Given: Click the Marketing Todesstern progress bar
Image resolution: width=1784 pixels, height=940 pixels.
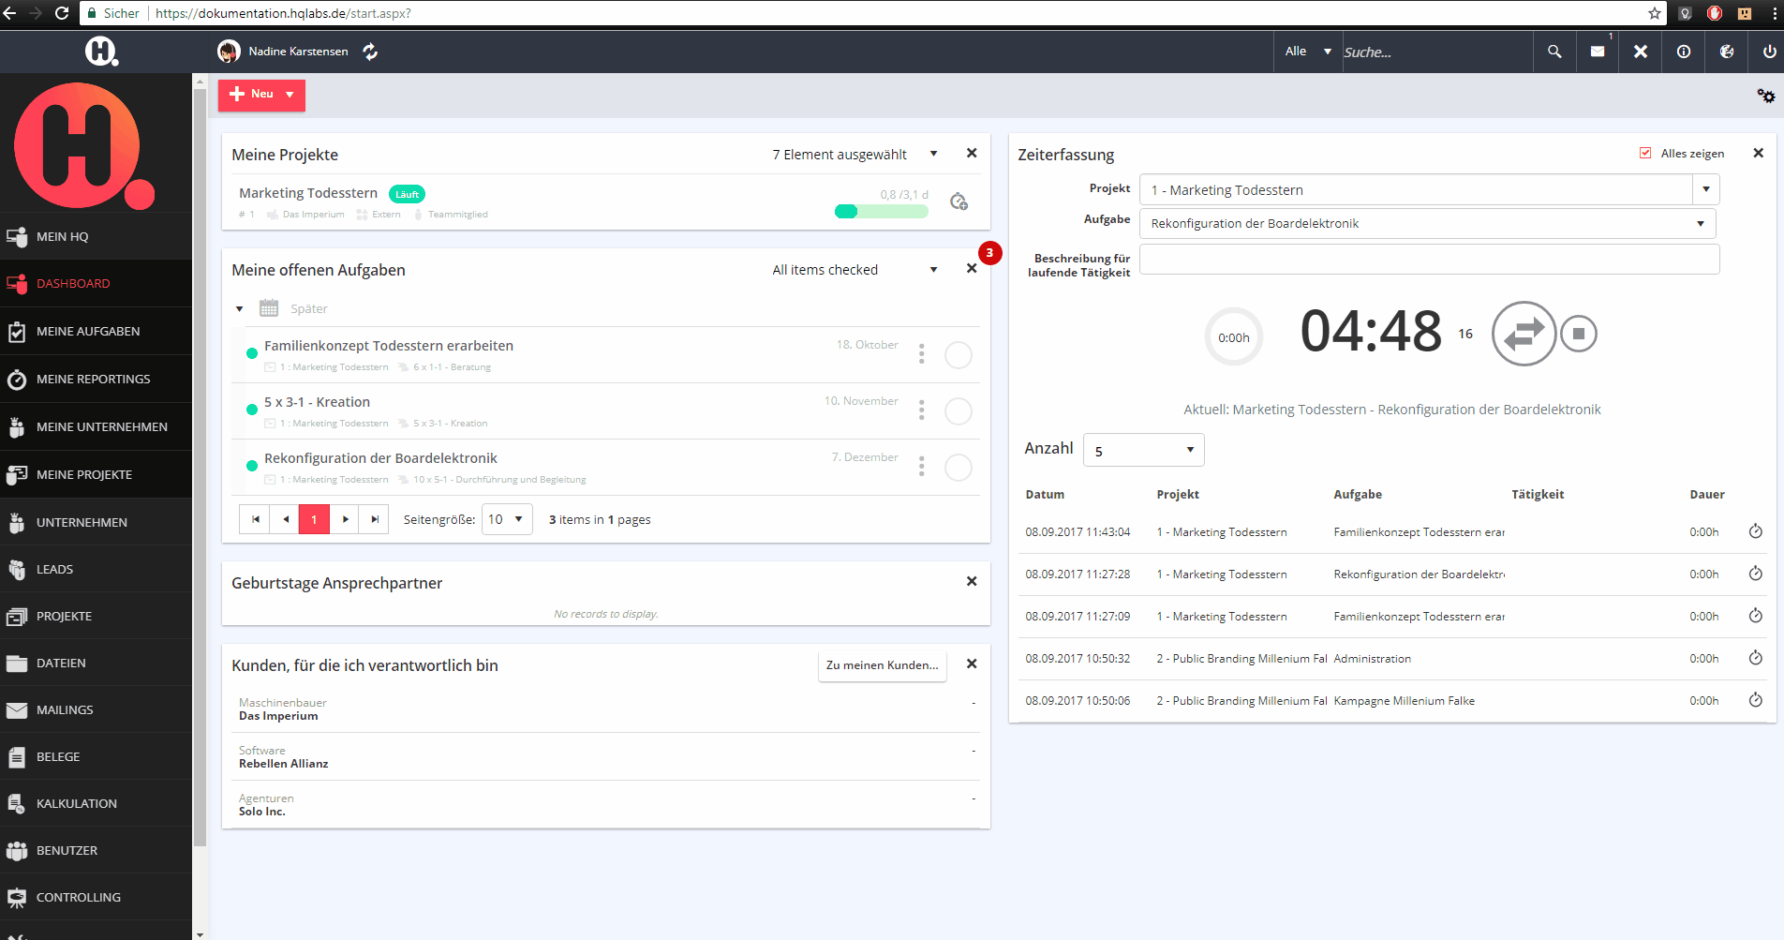Looking at the screenshot, I should (881, 212).
